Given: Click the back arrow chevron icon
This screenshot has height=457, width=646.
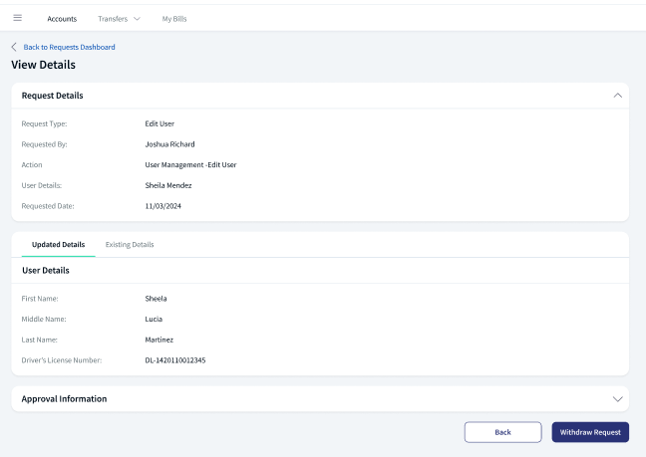Looking at the screenshot, I should pos(14,47).
